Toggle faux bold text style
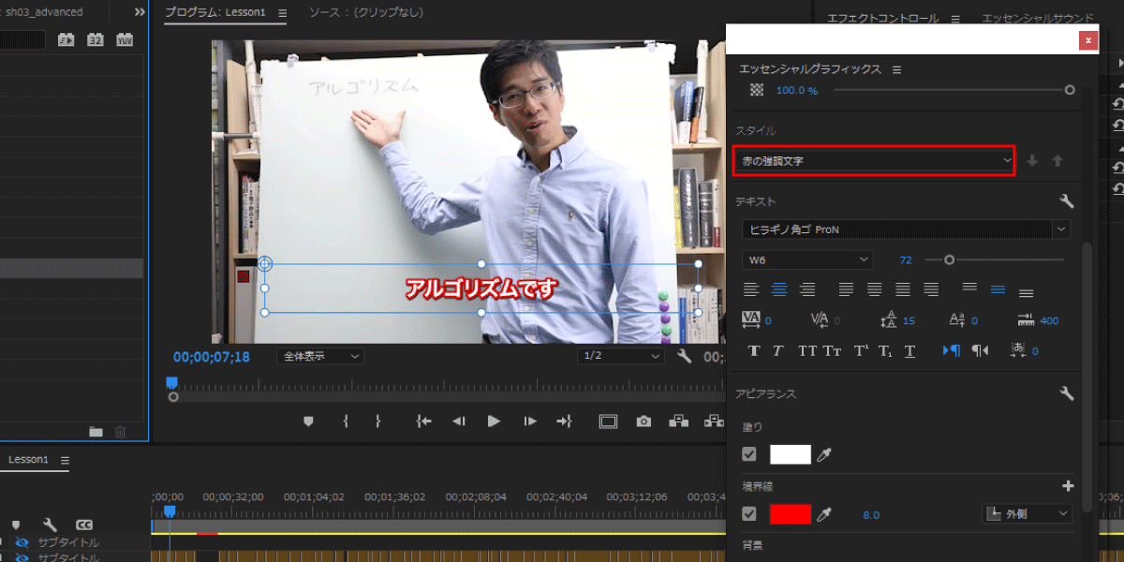The width and height of the screenshot is (1124, 562). pos(754,351)
